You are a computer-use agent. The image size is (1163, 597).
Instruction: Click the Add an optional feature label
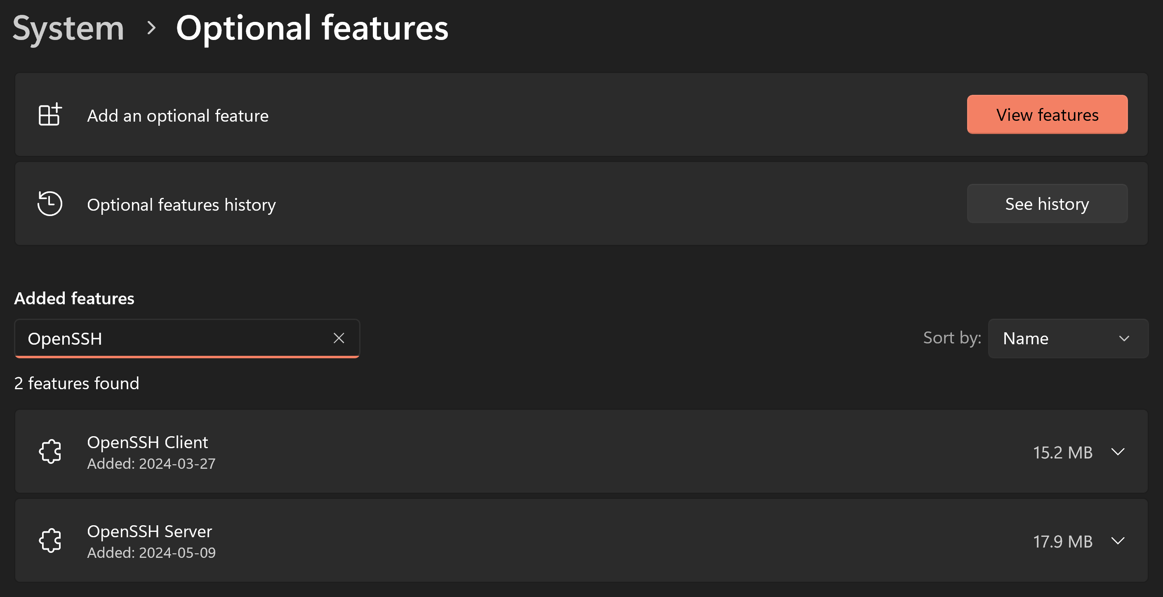tap(177, 115)
